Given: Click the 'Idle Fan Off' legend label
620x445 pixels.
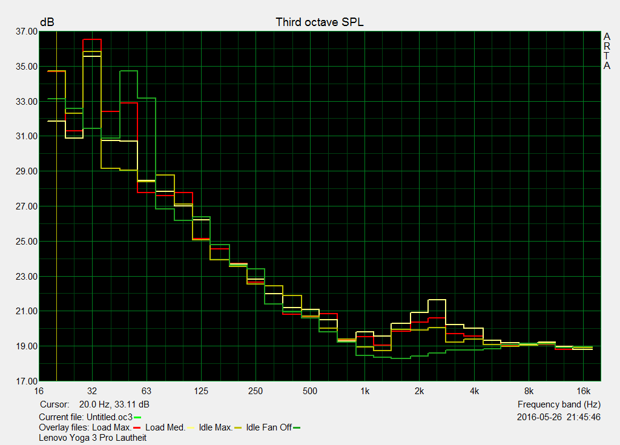Looking at the screenshot, I should tap(269, 427).
